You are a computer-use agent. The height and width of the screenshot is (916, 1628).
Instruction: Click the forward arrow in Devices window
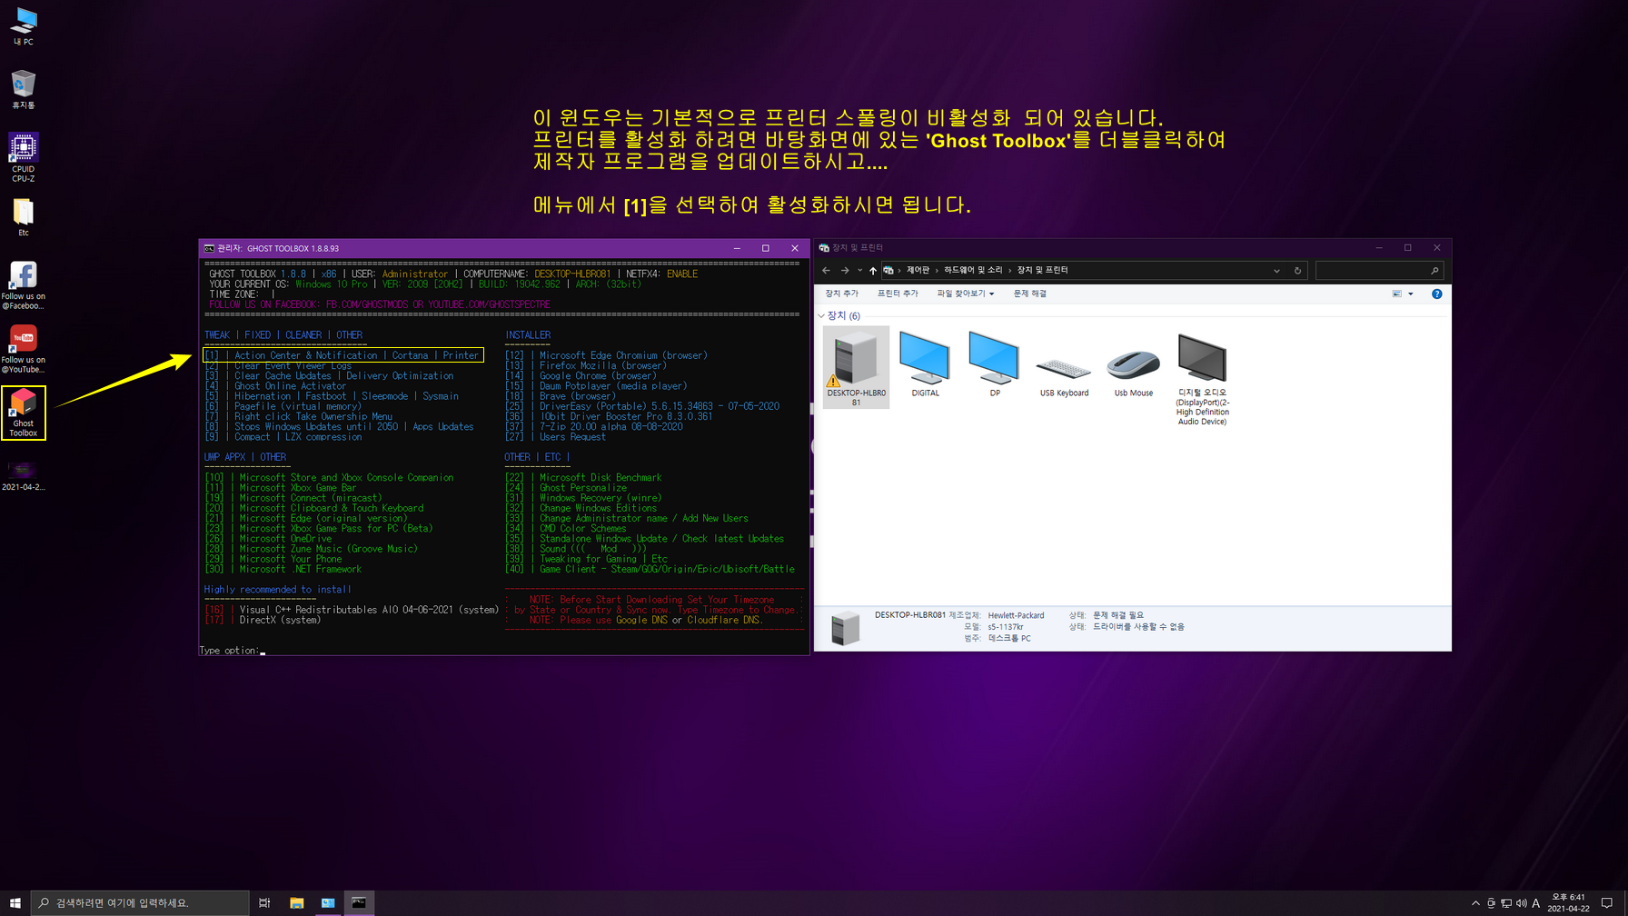pos(845,270)
